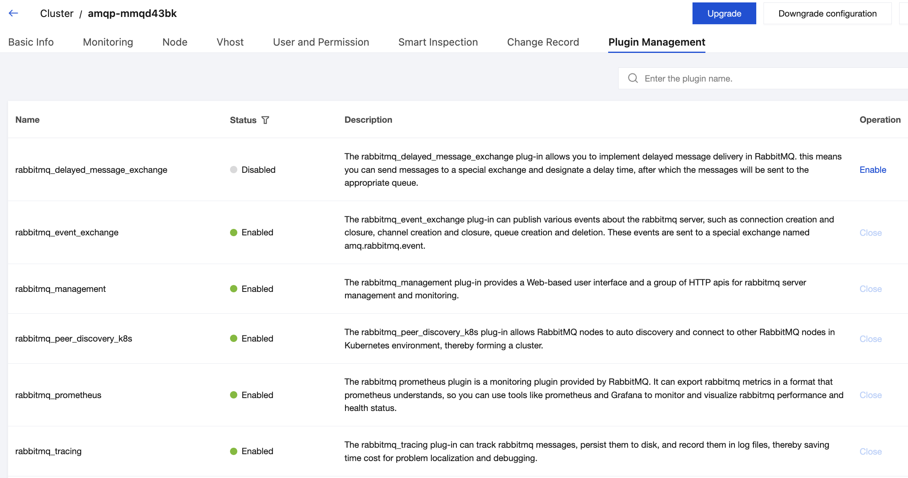
Task: Click the search magnifier icon
Action: pyautogui.click(x=633, y=78)
